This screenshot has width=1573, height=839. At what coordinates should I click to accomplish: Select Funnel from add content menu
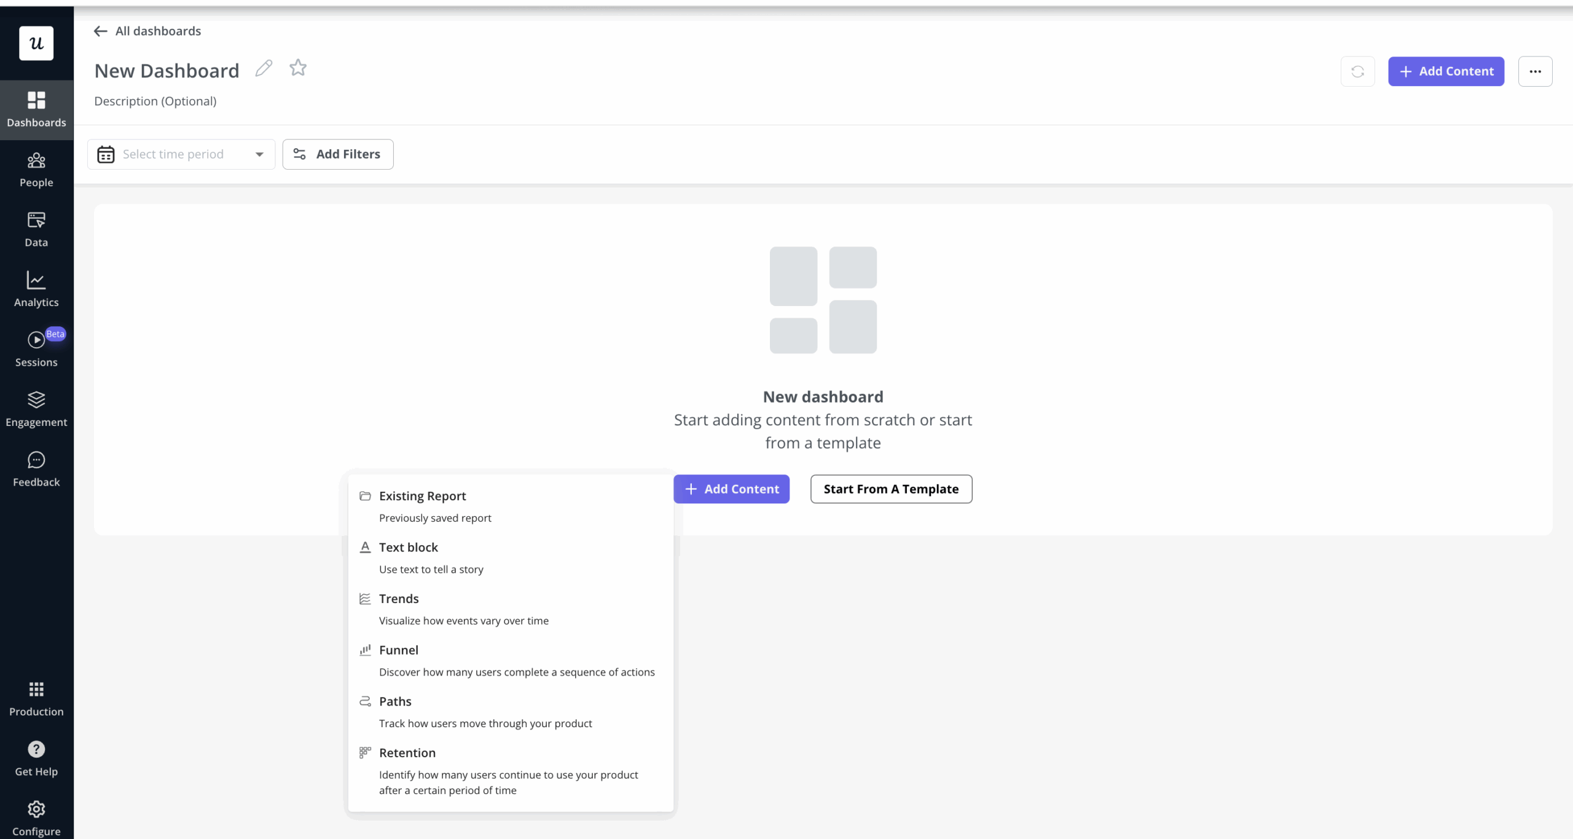click(399, 650)
